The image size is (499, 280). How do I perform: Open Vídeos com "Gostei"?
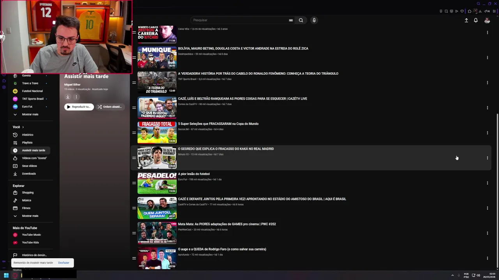click(x=34, y=158)
